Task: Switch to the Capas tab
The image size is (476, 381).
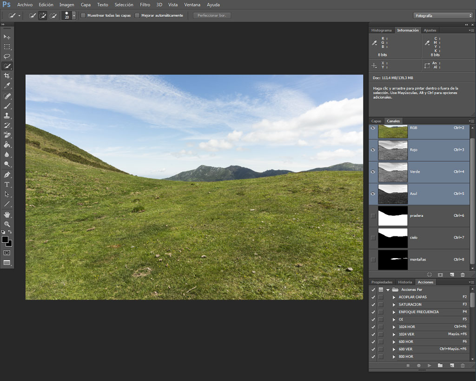Action: (x=376, y=121)
